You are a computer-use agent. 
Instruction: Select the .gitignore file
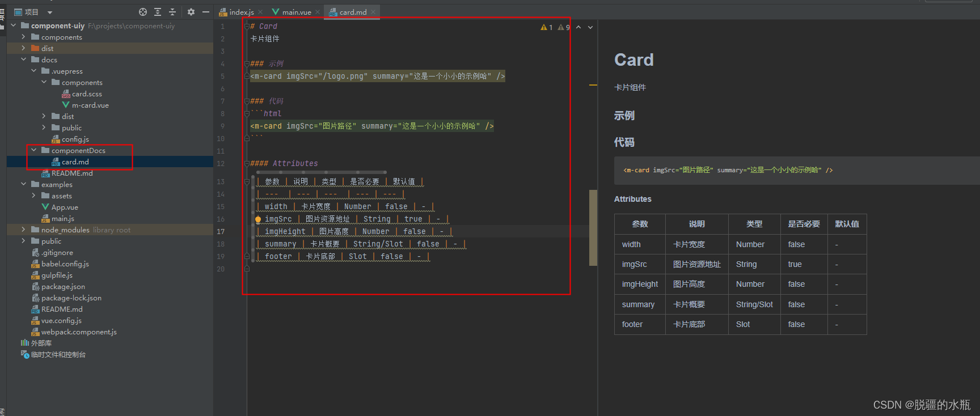(x=57, y=252)
